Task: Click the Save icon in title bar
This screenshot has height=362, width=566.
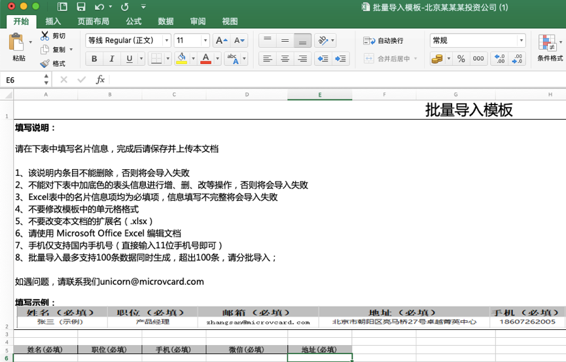Action: point(81,7)
